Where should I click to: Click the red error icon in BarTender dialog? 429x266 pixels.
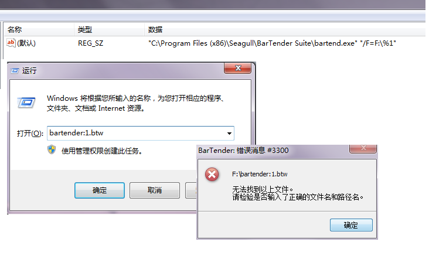(212, 175)
